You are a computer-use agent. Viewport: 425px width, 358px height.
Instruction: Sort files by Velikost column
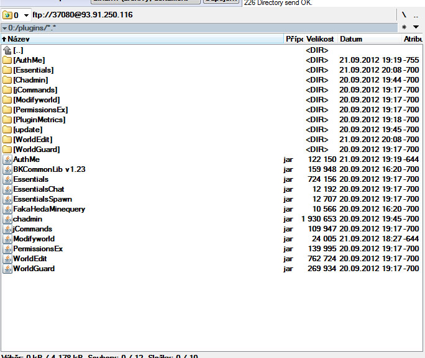(320, 39)
